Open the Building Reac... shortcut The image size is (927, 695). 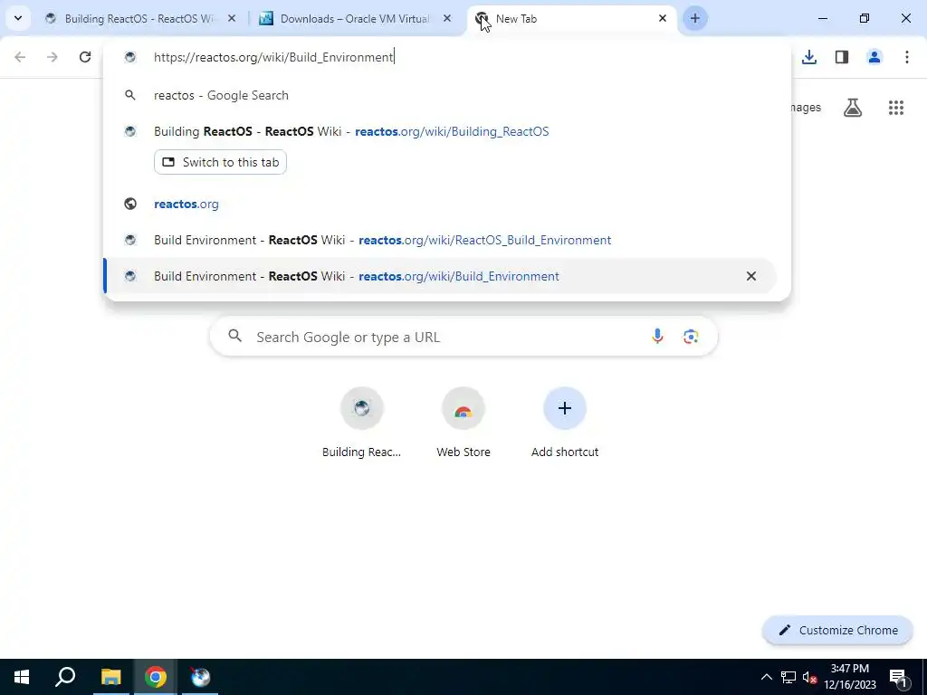pos(362,424)
